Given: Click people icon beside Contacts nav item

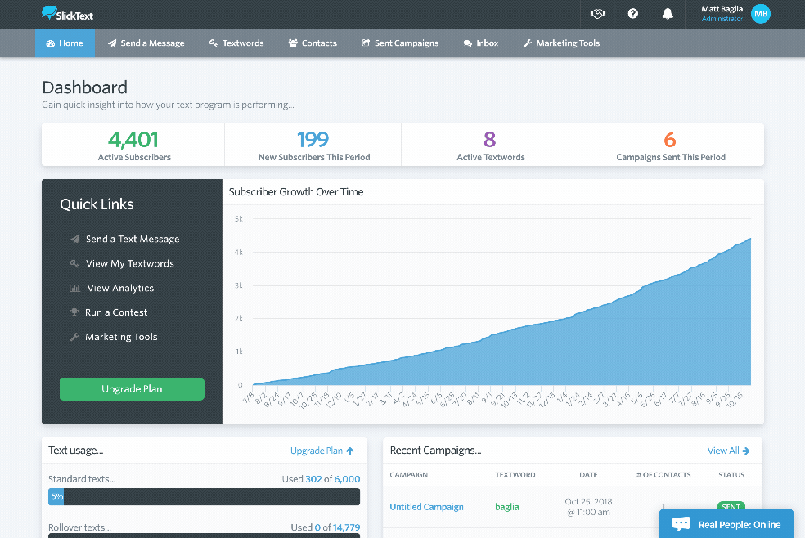Looking at the screenshot, I should 293,43.
